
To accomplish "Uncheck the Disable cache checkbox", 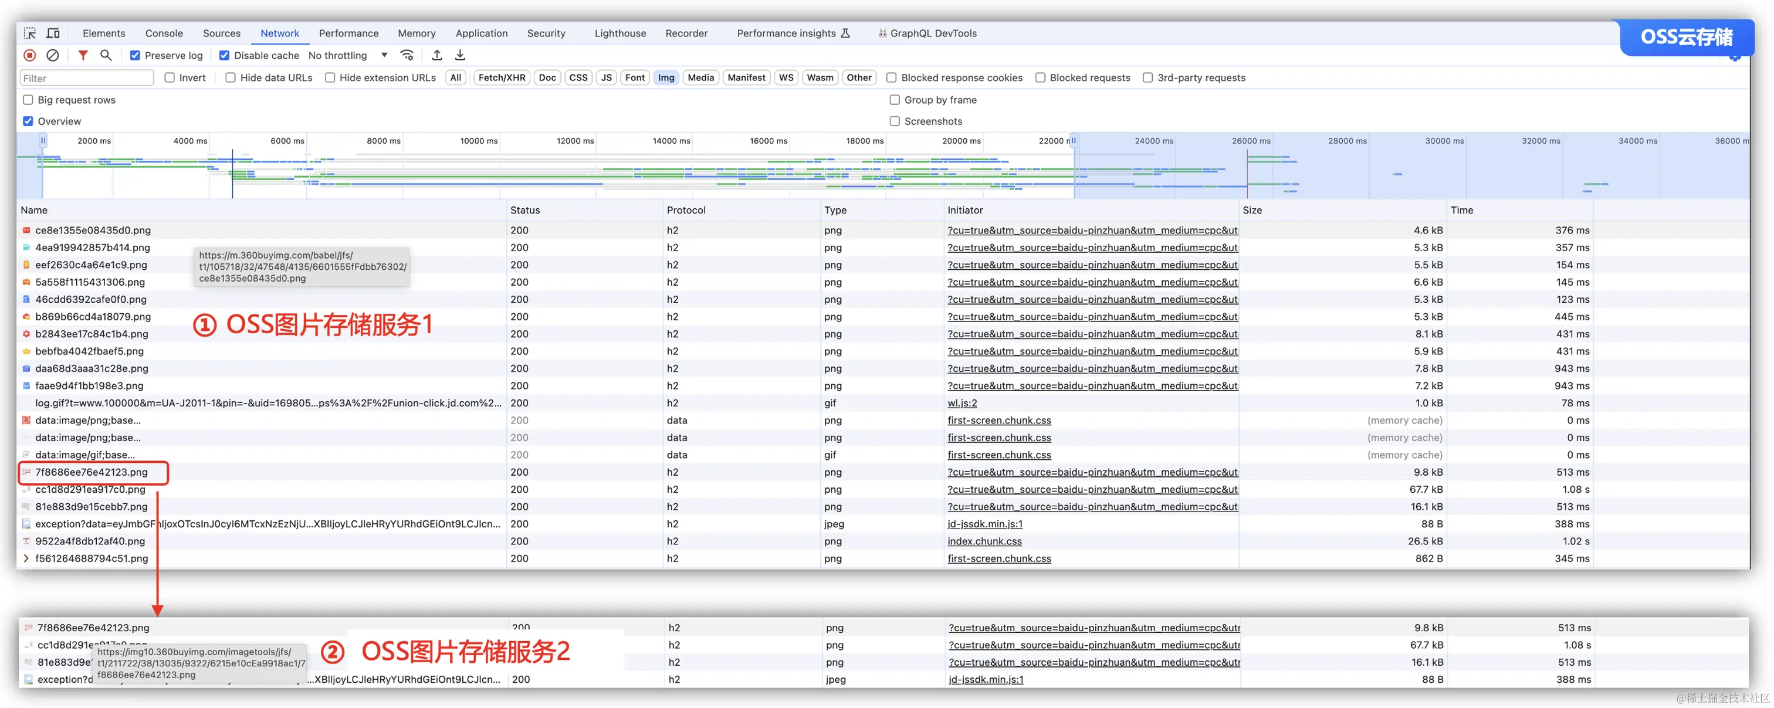I will (x=225, y=55).
